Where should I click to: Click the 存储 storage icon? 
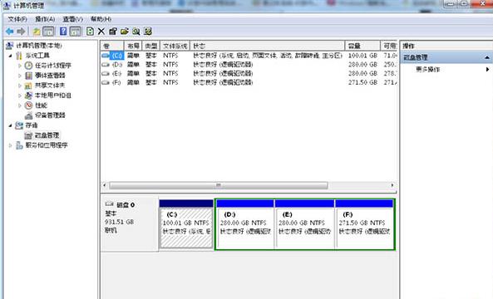pos(19,125)
